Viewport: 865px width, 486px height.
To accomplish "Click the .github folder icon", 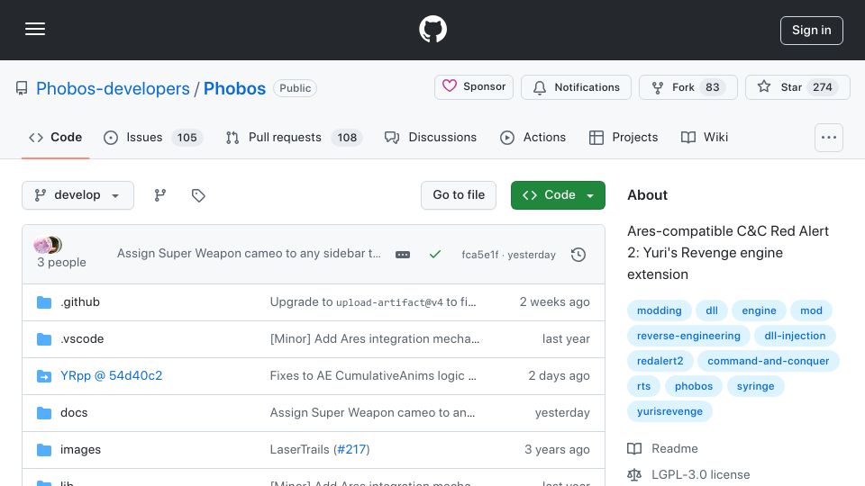I will 44,302.
